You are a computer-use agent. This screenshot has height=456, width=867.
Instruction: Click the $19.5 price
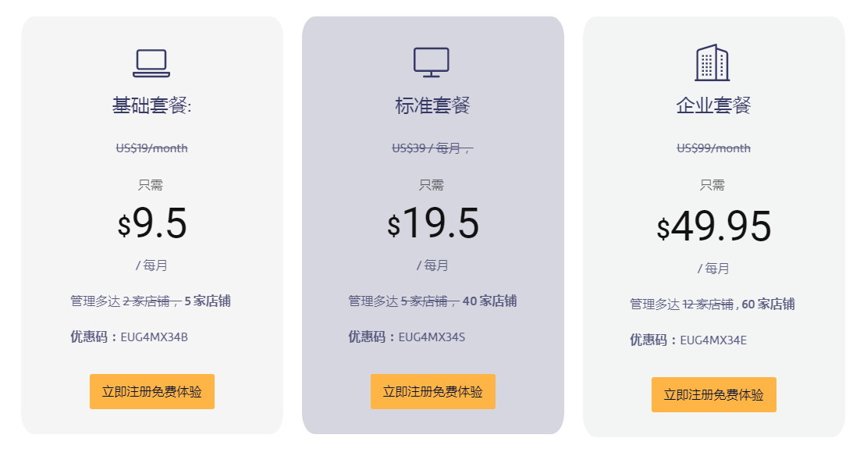click(433, 223)
